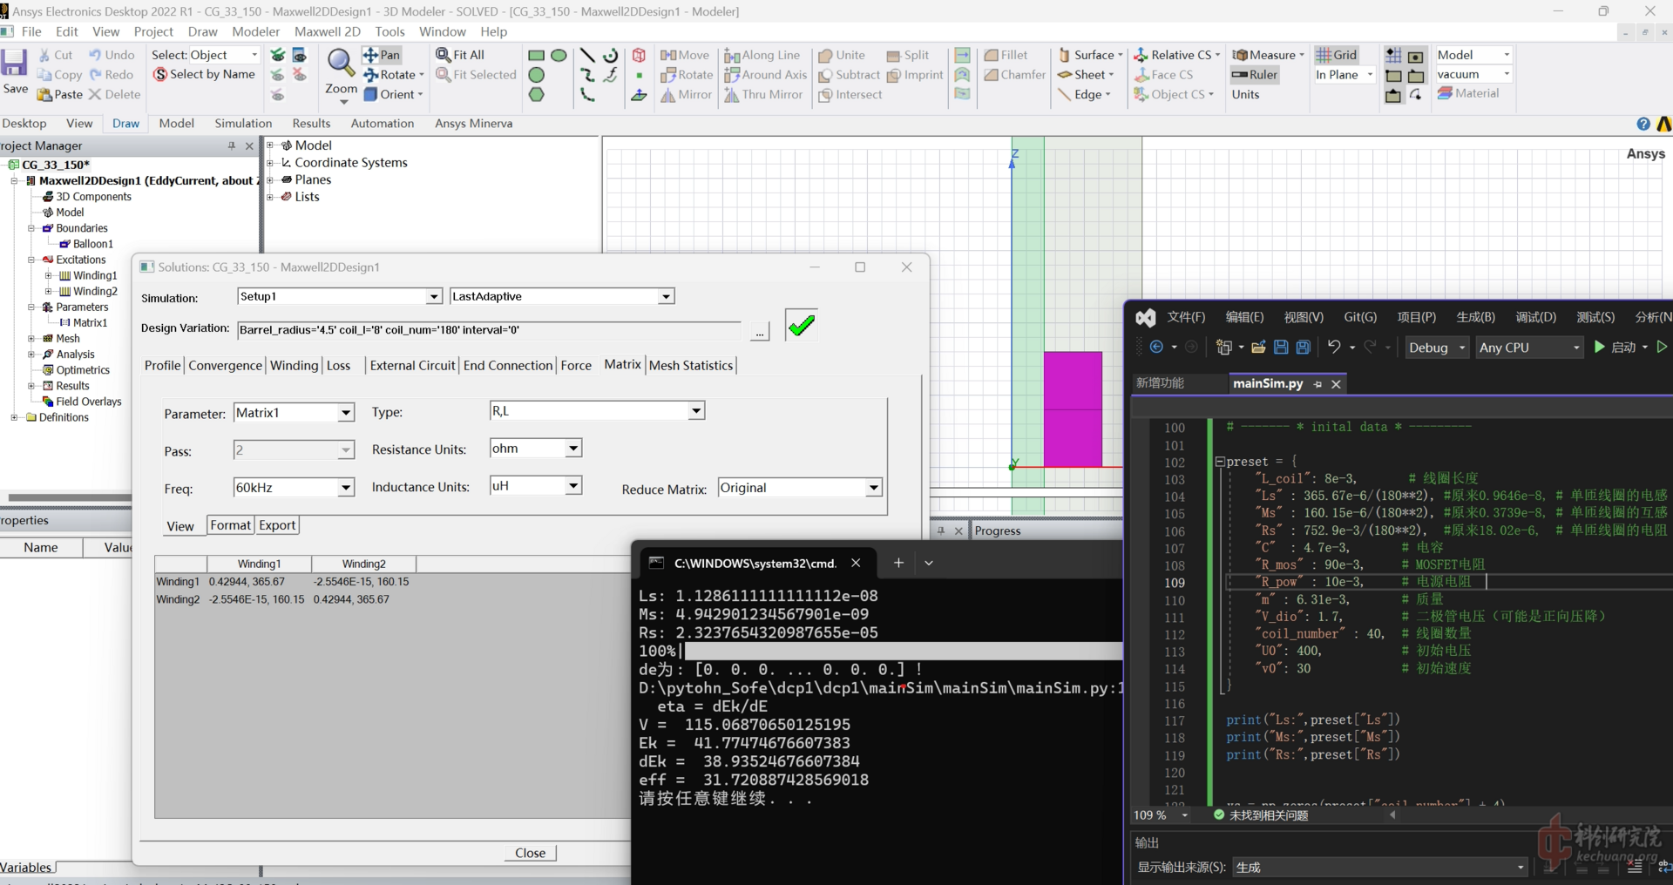Open the Maxwell 2D menu
The height and width of the screenshot is (885, 1673).
coord(328,31)
